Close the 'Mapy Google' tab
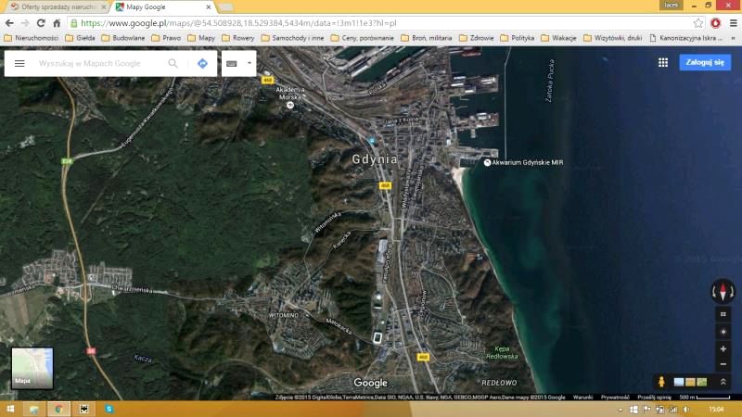742x417 pixels. pos(208,7)
